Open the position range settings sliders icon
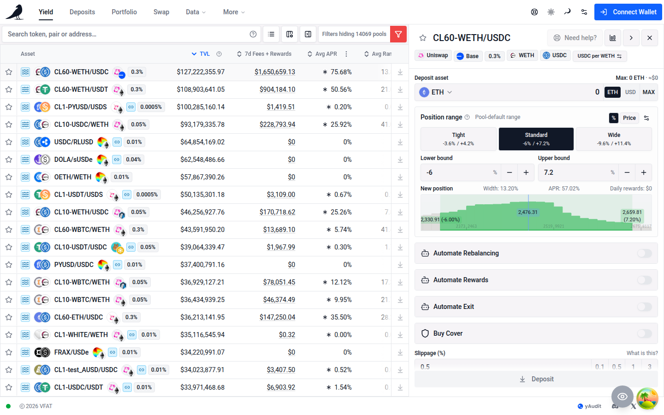This screenshot has width=664, height=415. pos(646,118)
